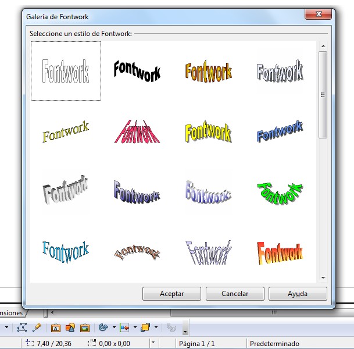Viewport: 354px width, 349px height.
Task: Select the Glue Points tool icon
Action: tap(37, 327)
